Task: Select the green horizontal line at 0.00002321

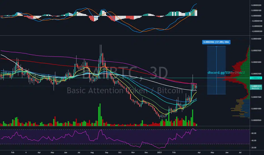Action: click(x=125, y=78)
